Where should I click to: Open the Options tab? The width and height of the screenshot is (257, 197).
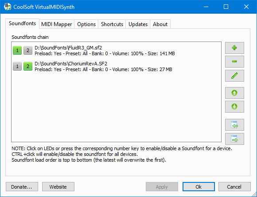(x=86, y=24)
